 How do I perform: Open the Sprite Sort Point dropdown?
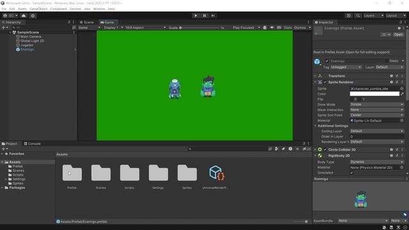(376, 115)
